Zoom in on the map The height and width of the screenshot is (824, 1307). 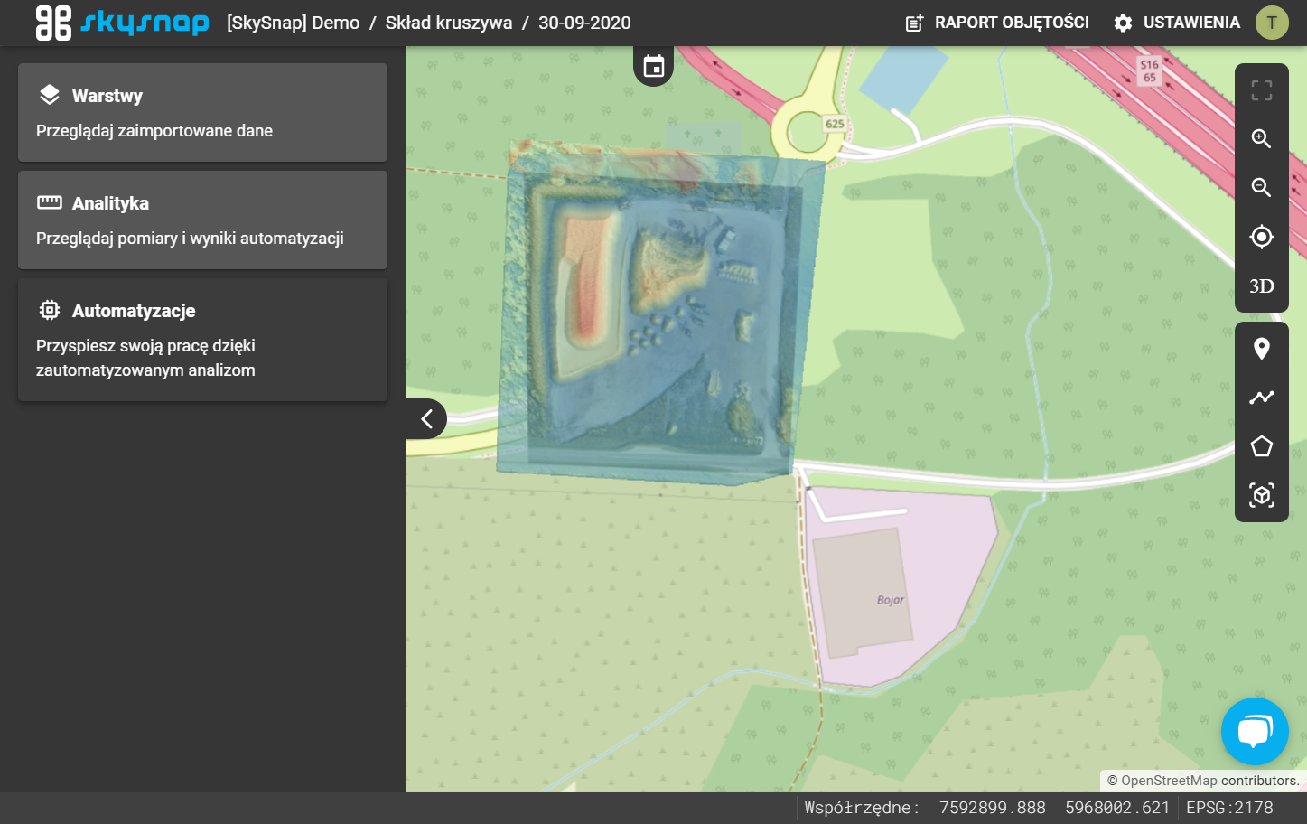[1262, 139]
